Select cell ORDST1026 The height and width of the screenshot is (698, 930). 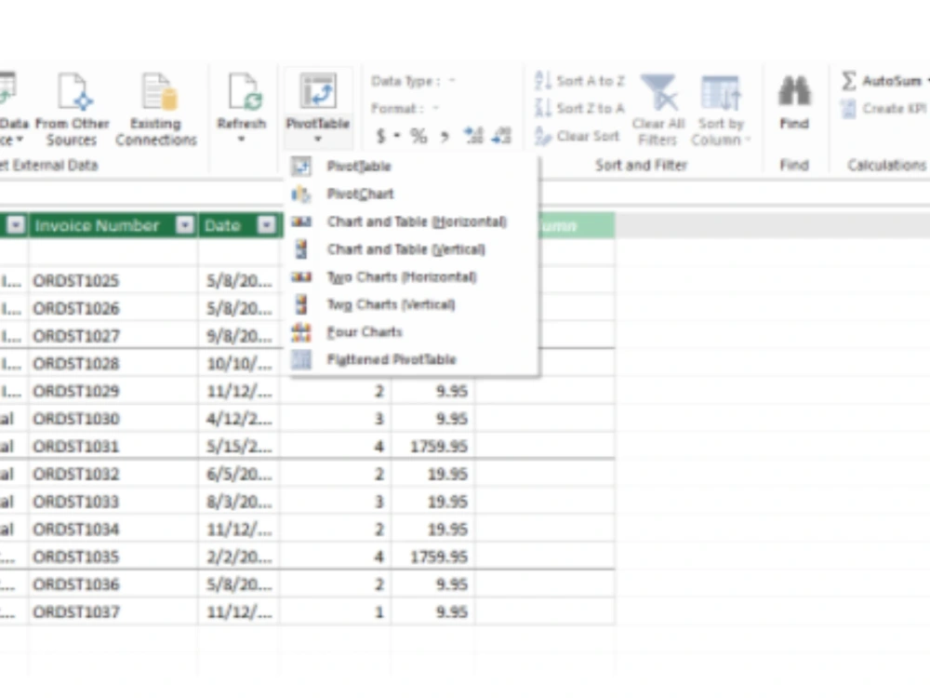coord(113,309)
